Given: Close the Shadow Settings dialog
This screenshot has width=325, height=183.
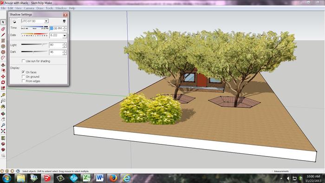Looking at the screenshot, I should click(65, 14).
